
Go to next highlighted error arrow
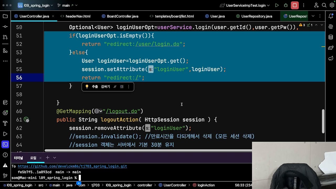click(322, 25)
